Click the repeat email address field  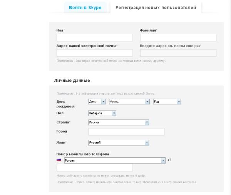click(x=178, y=53)
